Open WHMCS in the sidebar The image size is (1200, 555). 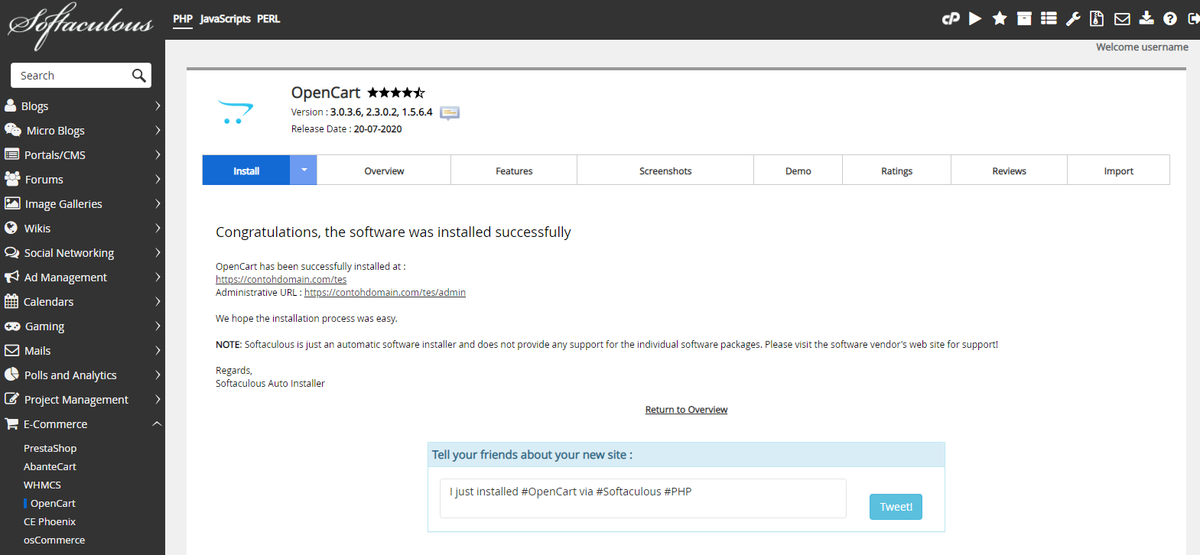(42, 485)
